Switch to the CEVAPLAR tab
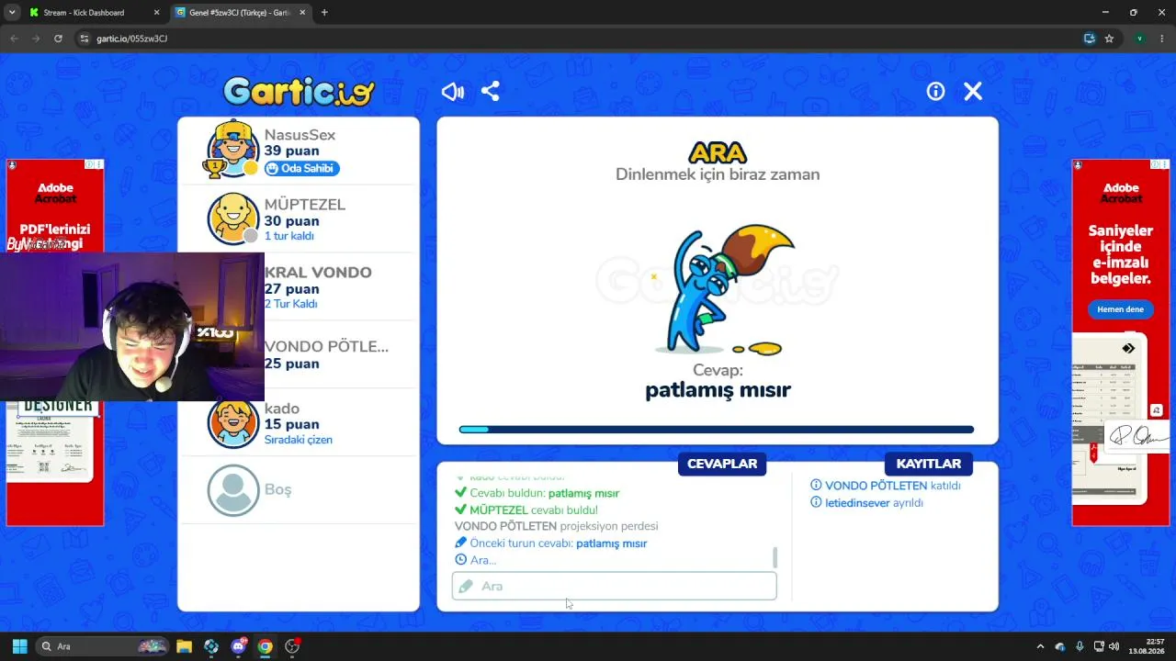Image resolution: width=1176 pixels, height=661 pixels. [x=722, y=464]
